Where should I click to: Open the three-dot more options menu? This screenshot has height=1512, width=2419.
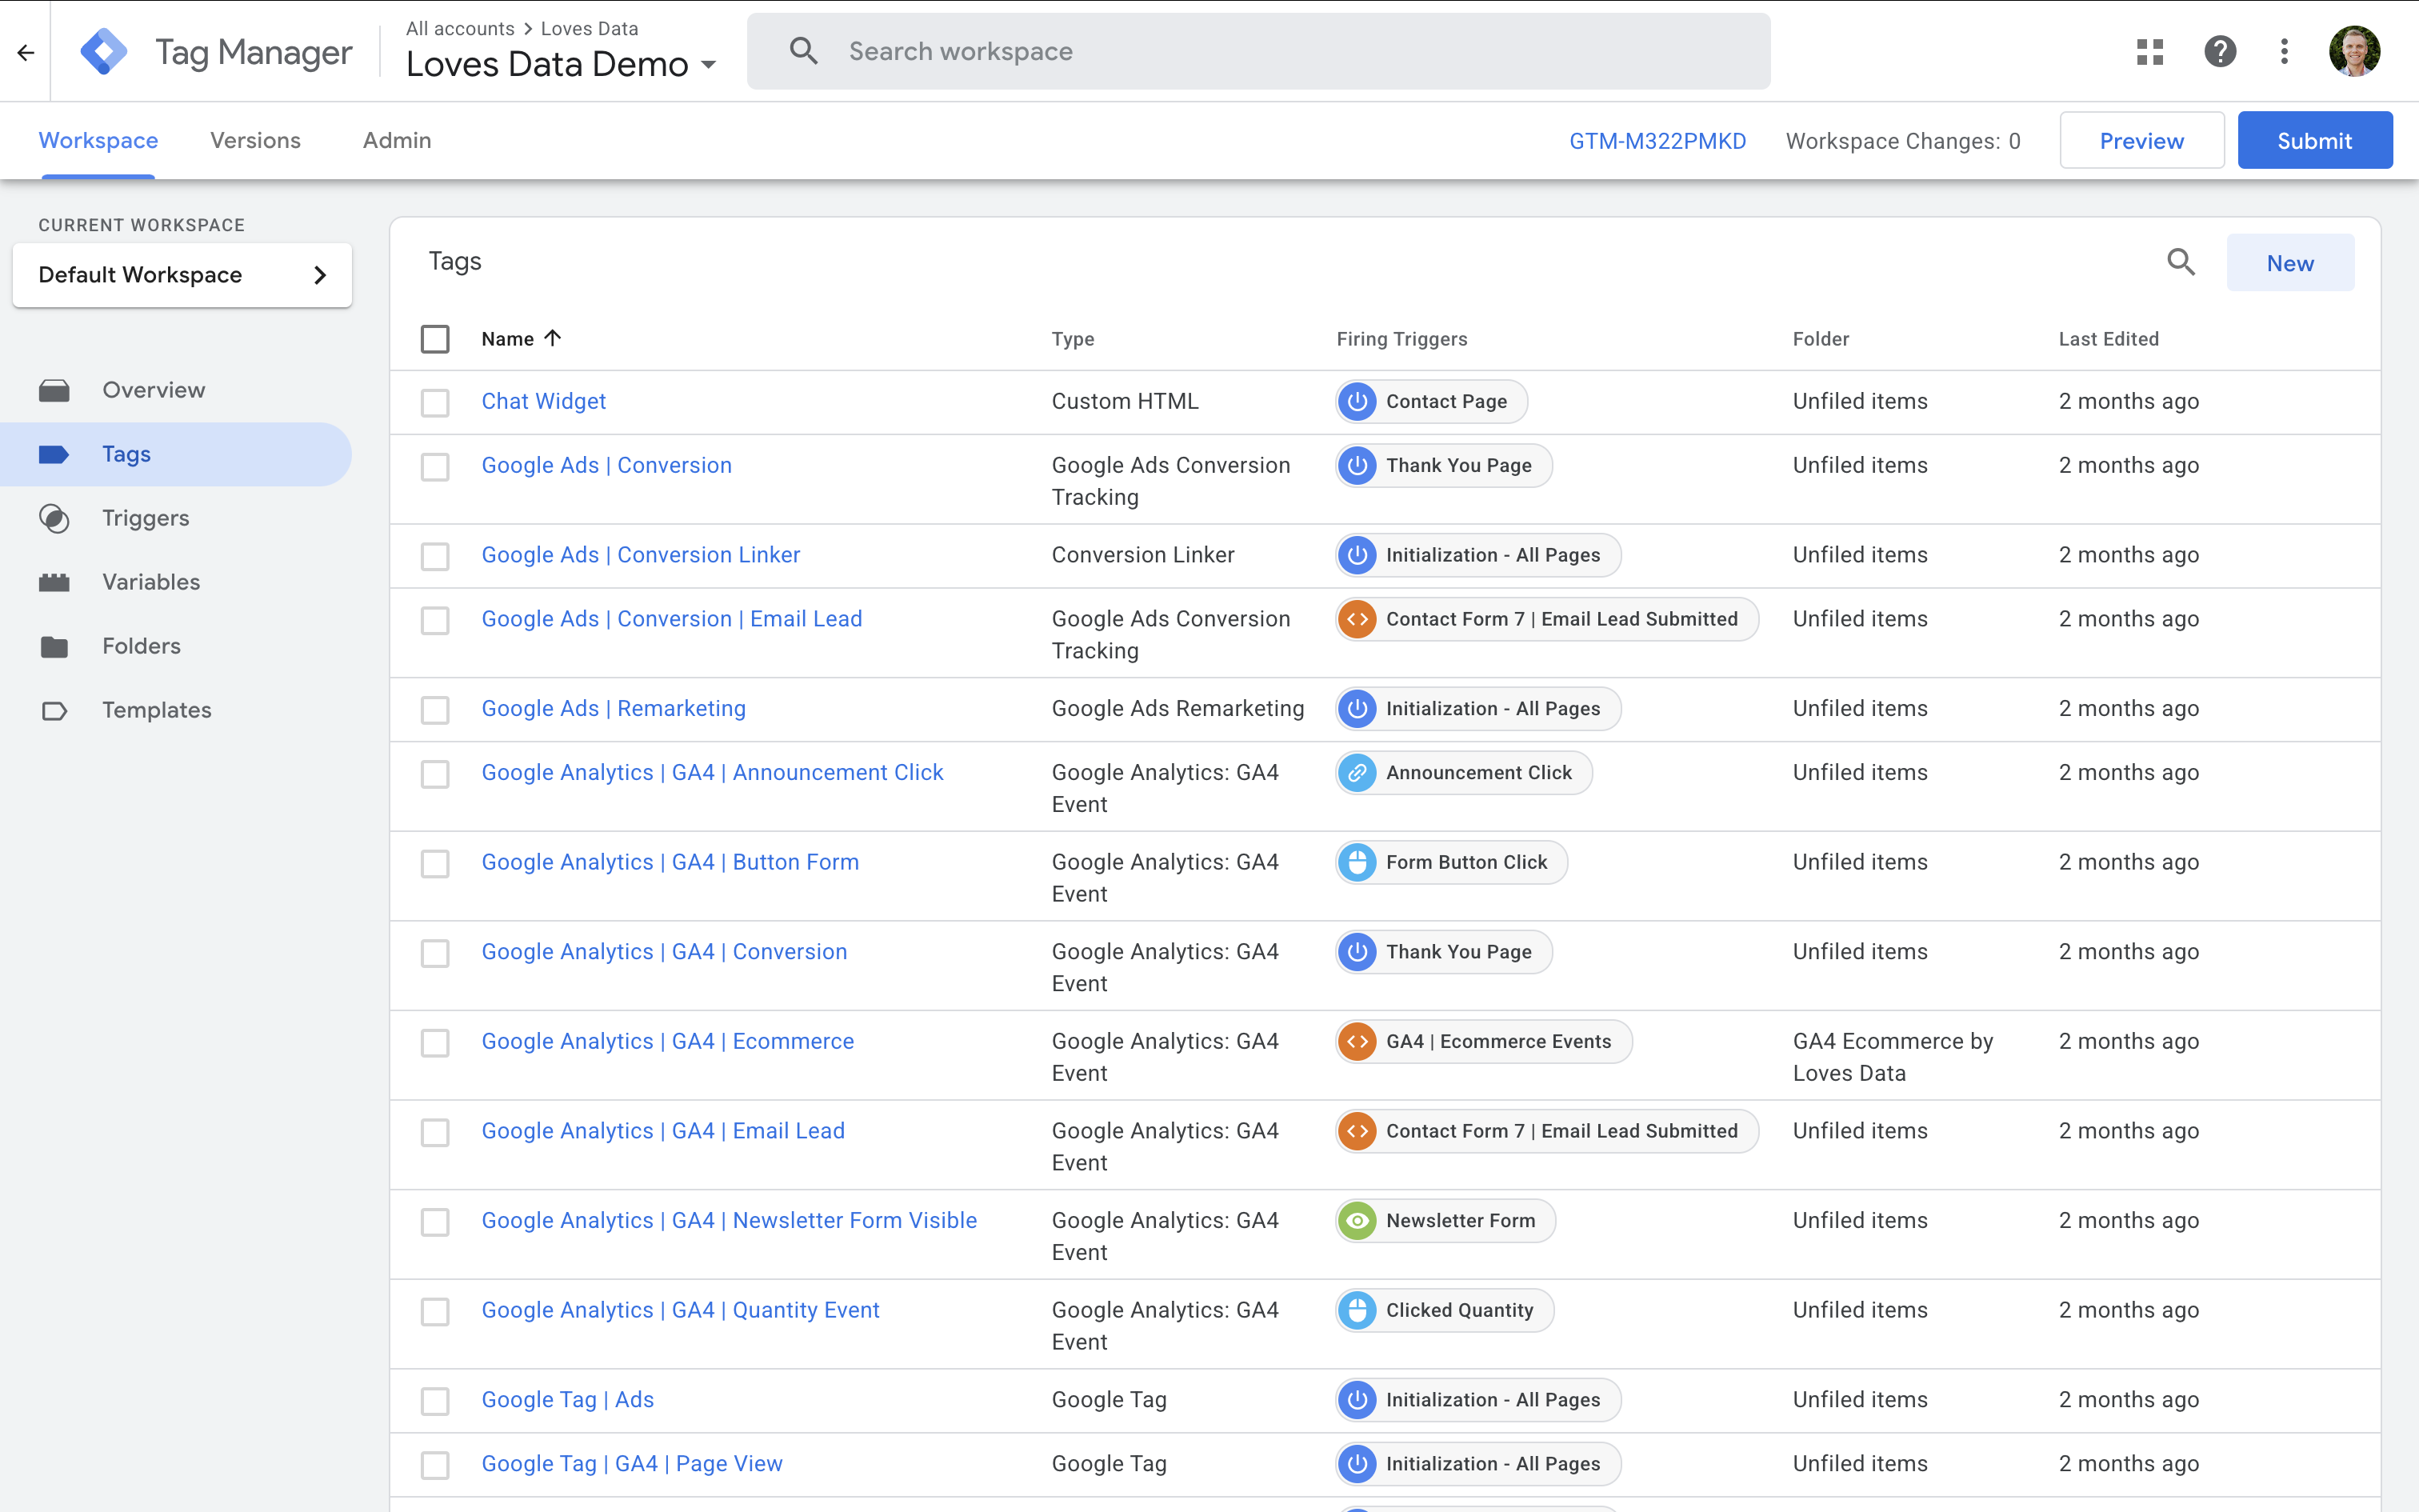coord(2284,52)
